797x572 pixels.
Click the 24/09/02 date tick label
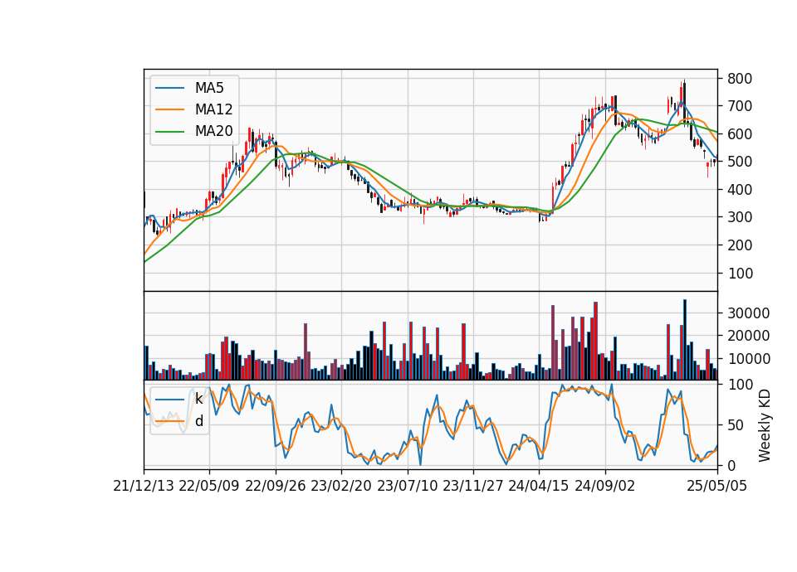(605, 486)
